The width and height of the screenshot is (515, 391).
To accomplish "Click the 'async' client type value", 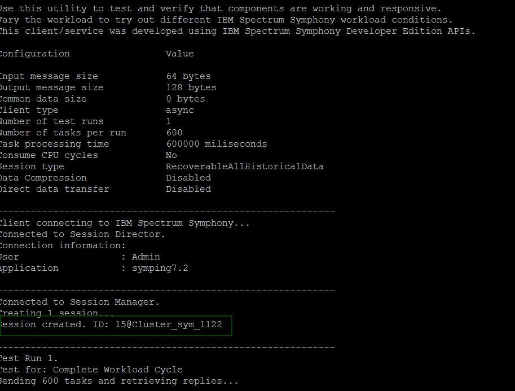I will pyautogui.click(x=180, y=111).
